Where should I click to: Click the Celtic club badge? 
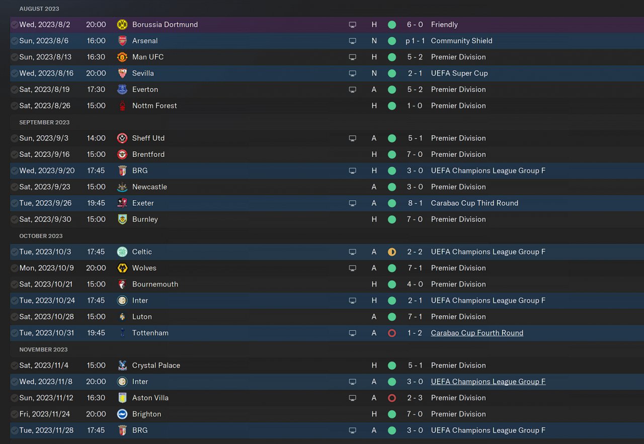(x=122, y=252)
